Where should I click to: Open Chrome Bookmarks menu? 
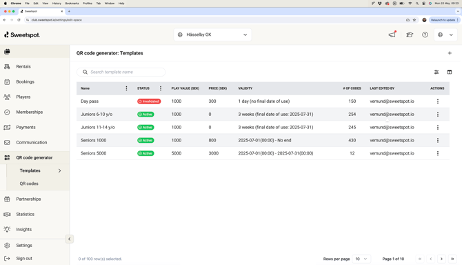pos(72,3)
